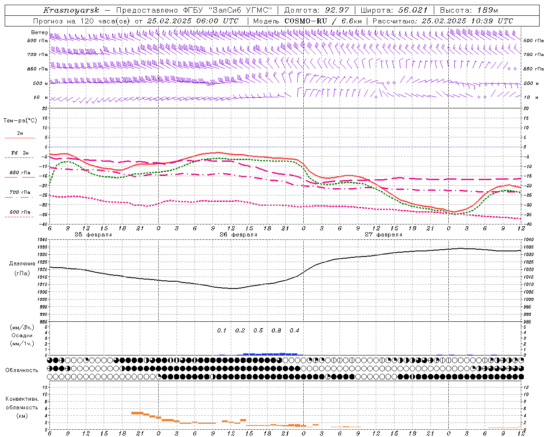Image resolution: width=546 pixels, height=437 pixels.
Task: Click the '0.2' precipitation amount value
Action: coord(240,330)
